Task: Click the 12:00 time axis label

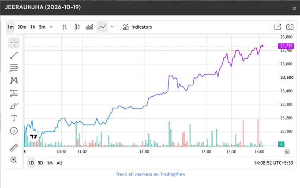Action: click(x=144, y=152)
